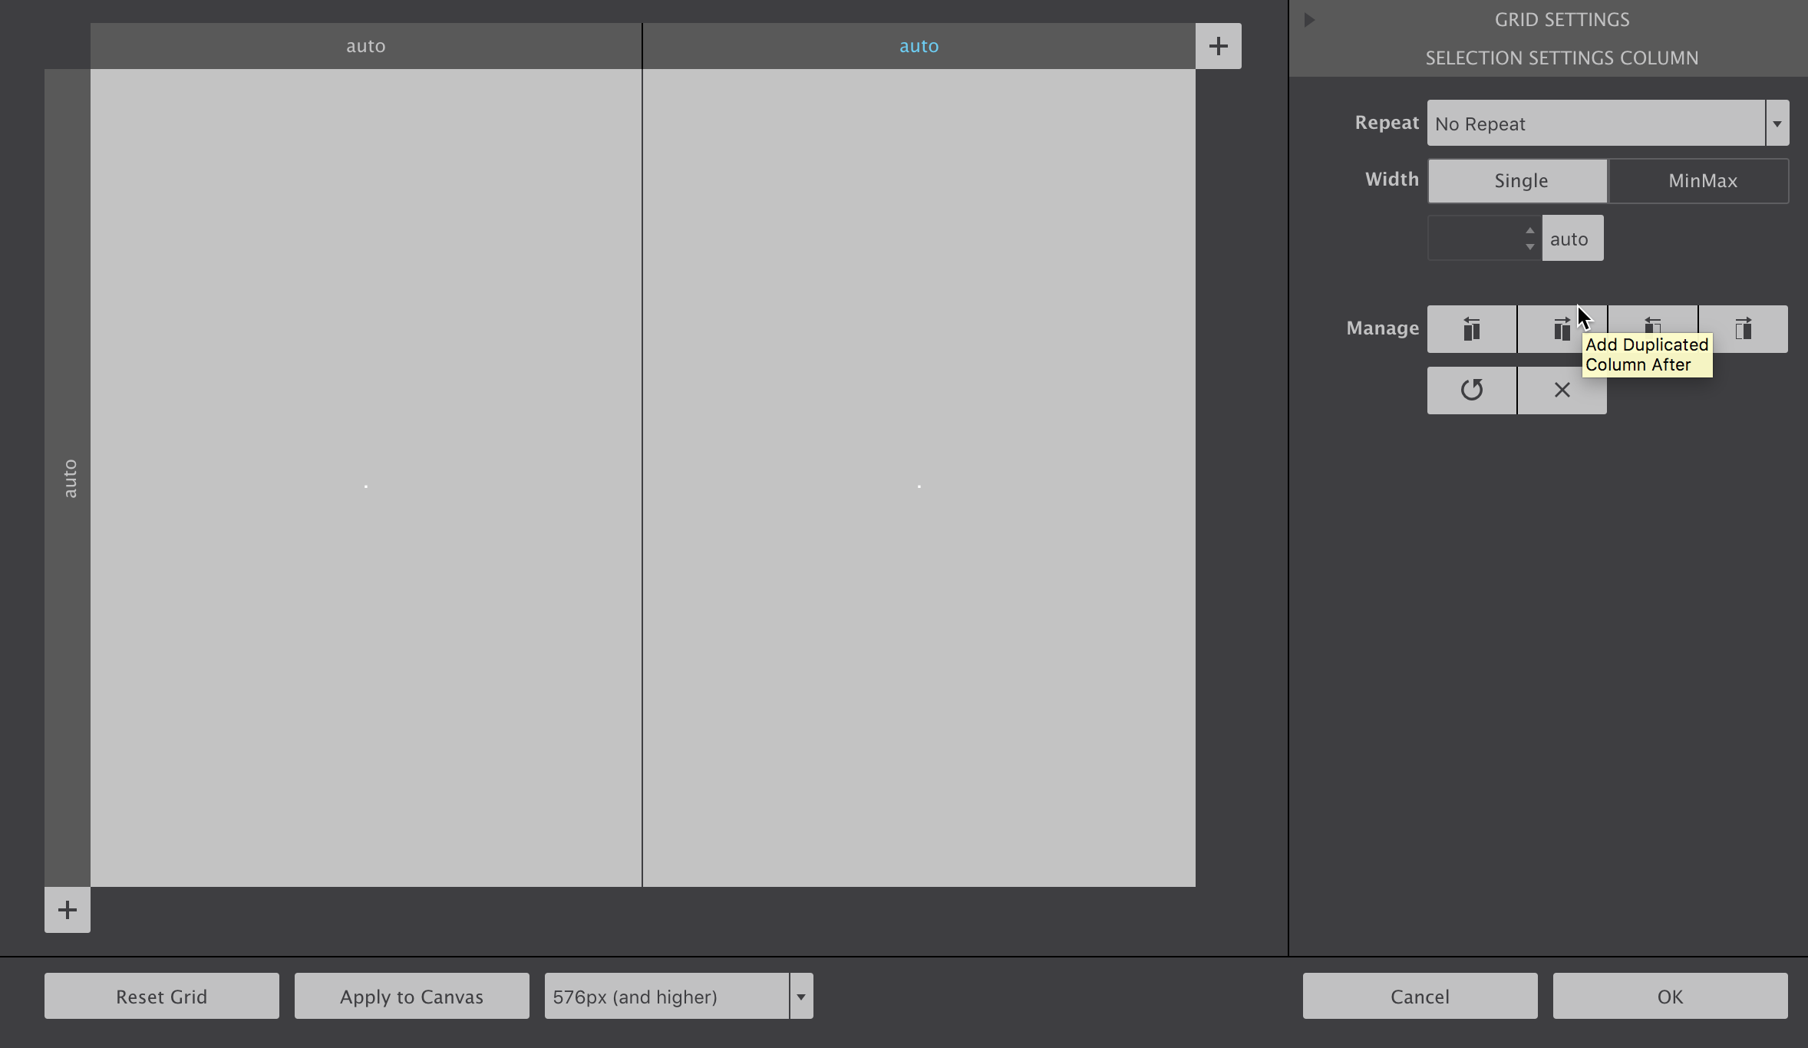This screenshot has width=1808, height=1048.
Task: Open the Repeat dropdown showing No Repeat
Action: pyautogui.click(x=1607, y=123)
